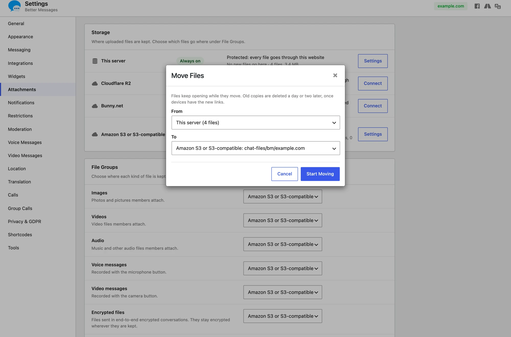Open Settings for the Amazon S3 storage
The height and width of the screenshot is (337, 511).
tap(373, 134)
